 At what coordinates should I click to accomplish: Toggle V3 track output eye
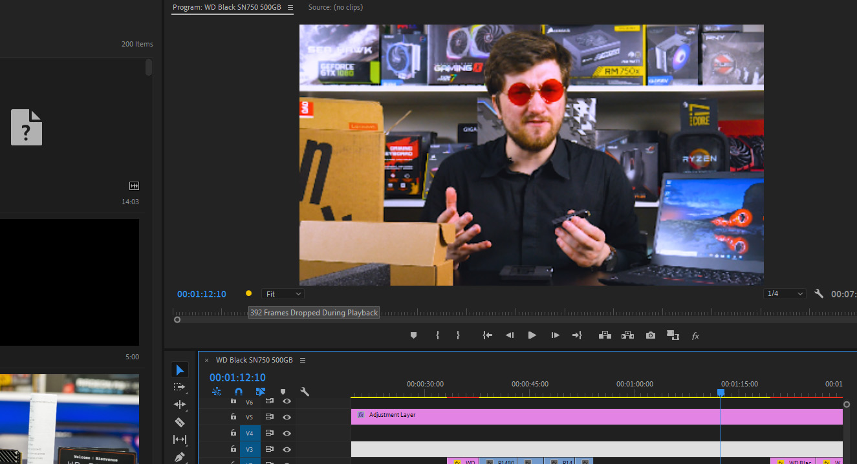[x=287, y=448]
